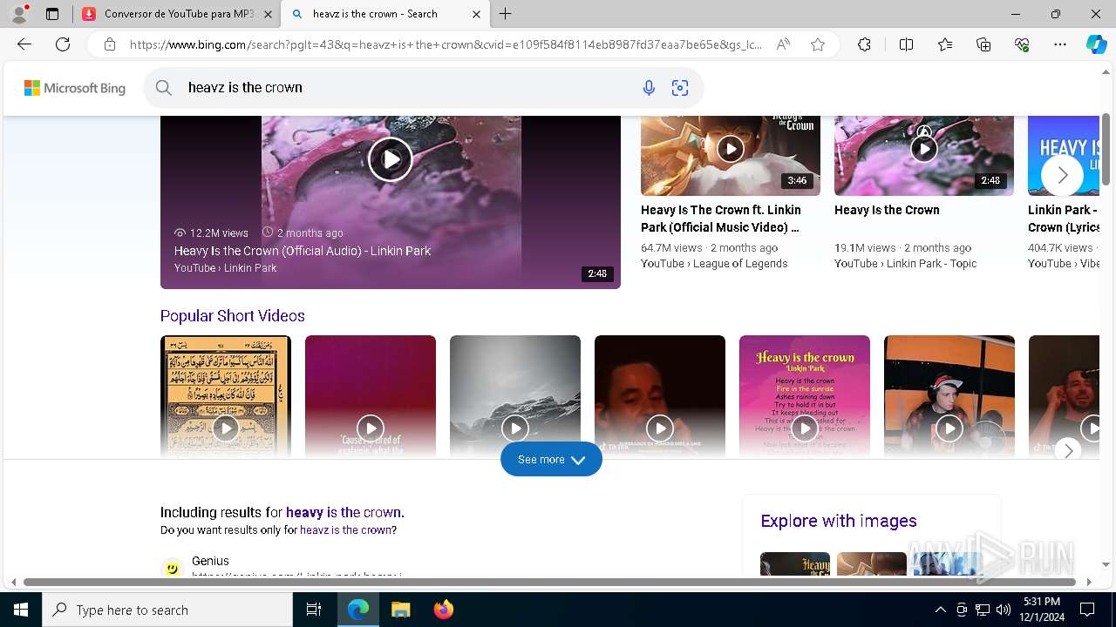This screenshot has height=627, width=1116.
Task: Open the Windows Start menu
Action: coord(21,610)
